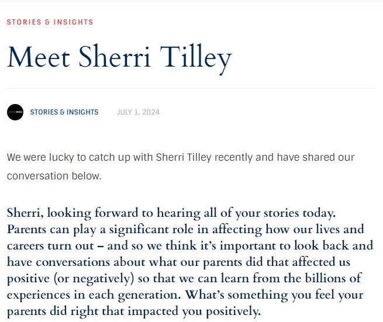Click the round black author avatar icon

15,112
